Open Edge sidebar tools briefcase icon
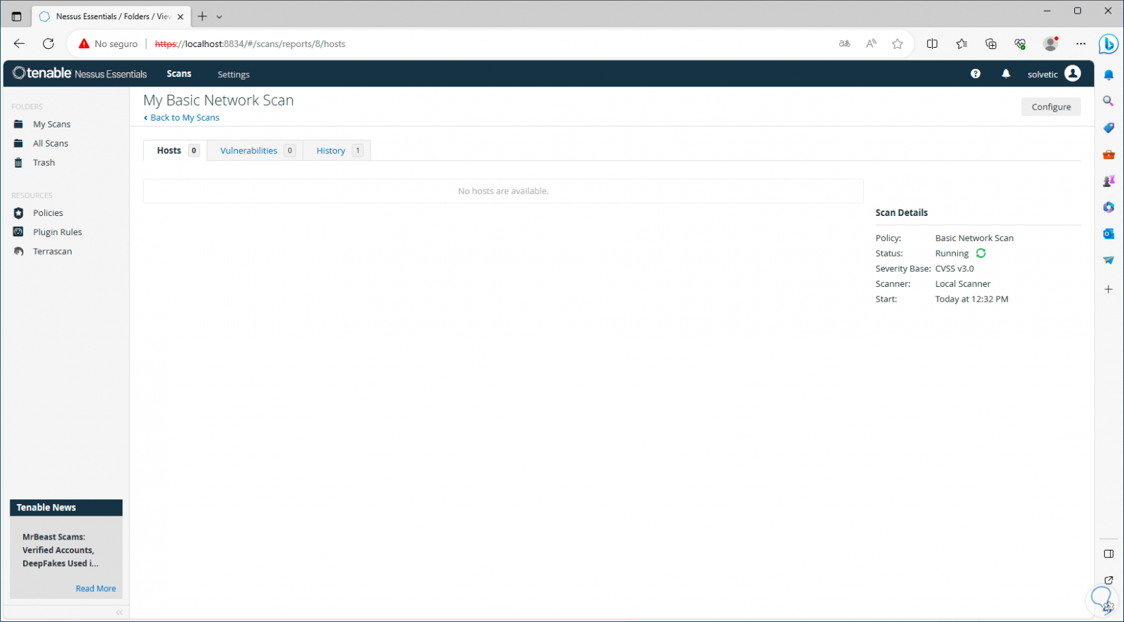 tap(1109, 155)
